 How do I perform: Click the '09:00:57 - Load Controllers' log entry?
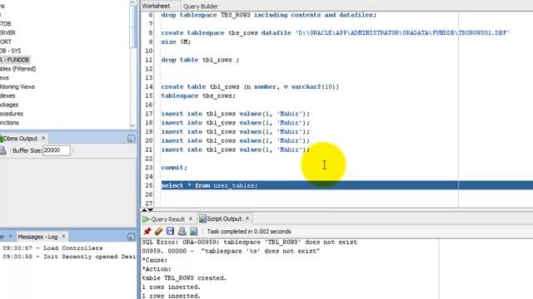click(52, 248)
